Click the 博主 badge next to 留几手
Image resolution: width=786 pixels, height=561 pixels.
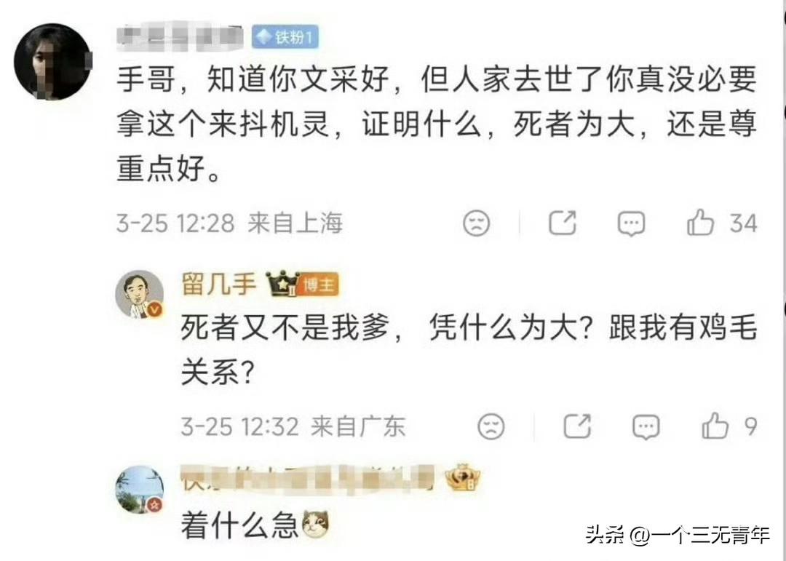(319, 285)
